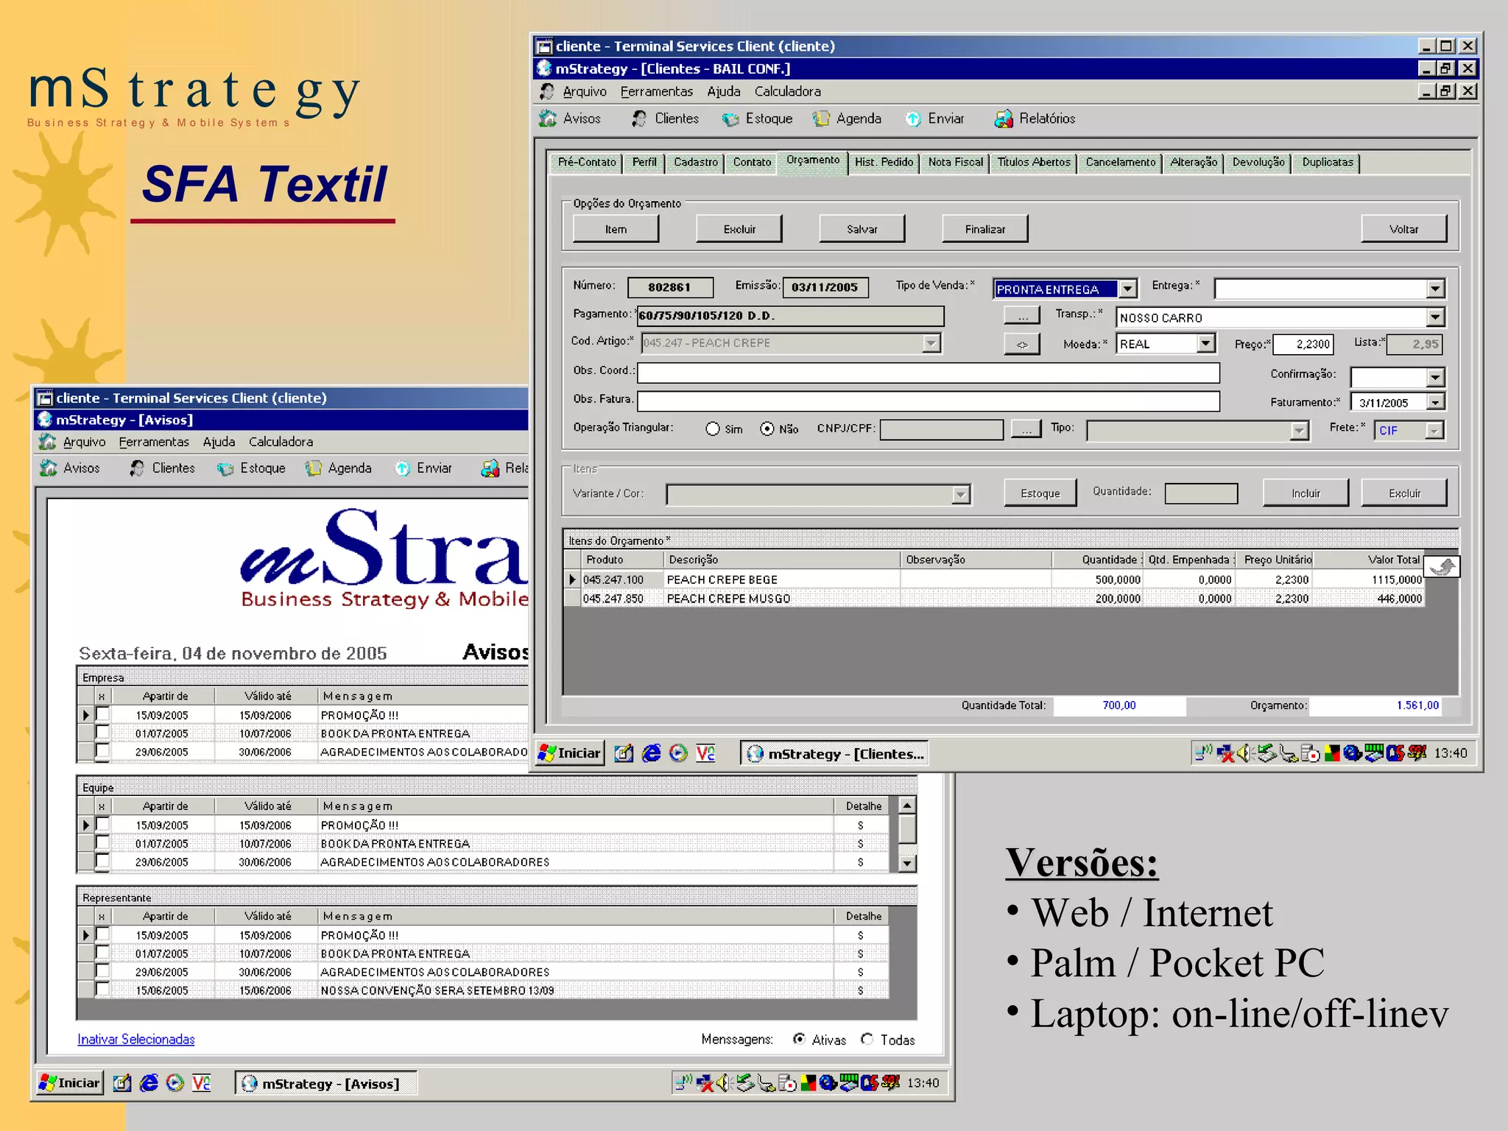Open Avisos in the Clientes window toolbar
Screen dimensions: 1508x1131
coord(570,119)
